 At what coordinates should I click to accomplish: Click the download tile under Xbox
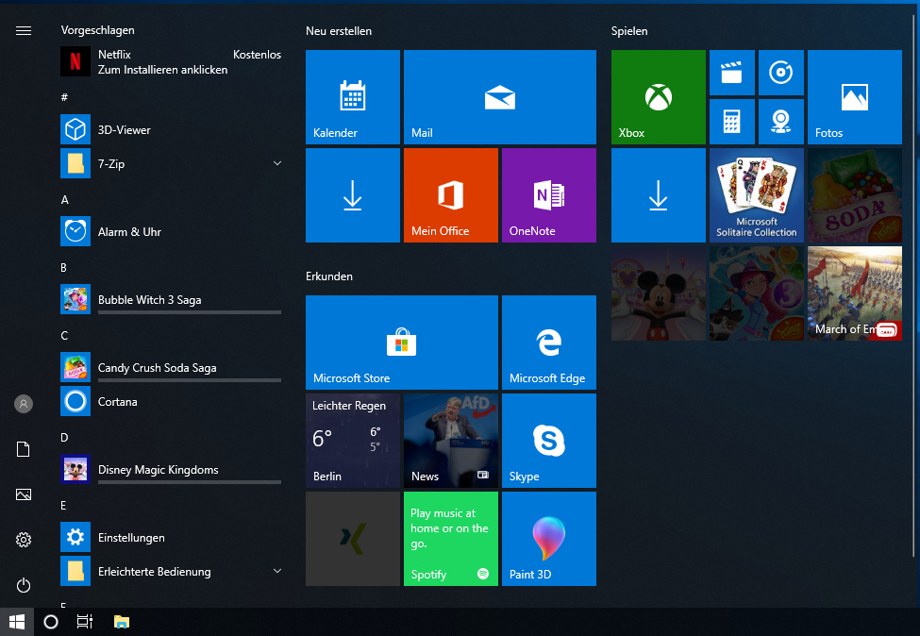[659, 194]
